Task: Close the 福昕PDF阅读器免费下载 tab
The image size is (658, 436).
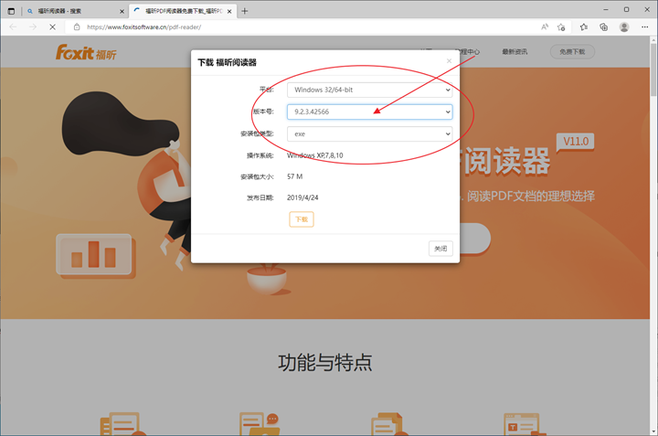Action: (x=229, y=11)
